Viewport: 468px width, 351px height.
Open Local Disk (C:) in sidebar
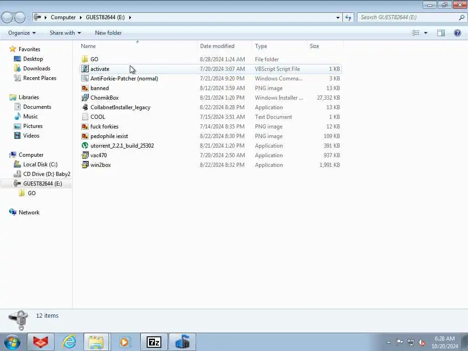(x=40, y=165)
